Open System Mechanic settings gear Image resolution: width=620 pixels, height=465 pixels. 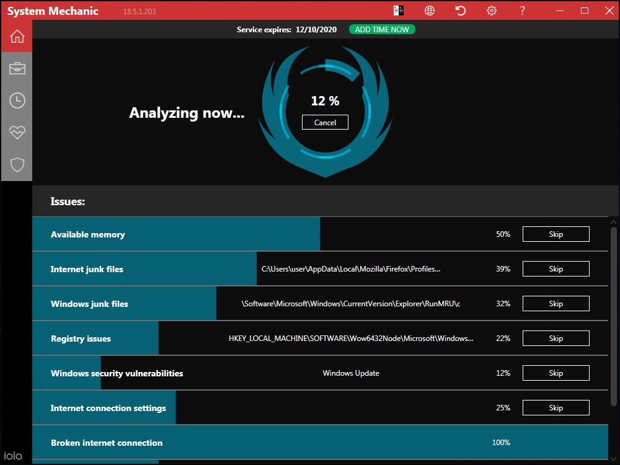[x=491, y=11]
